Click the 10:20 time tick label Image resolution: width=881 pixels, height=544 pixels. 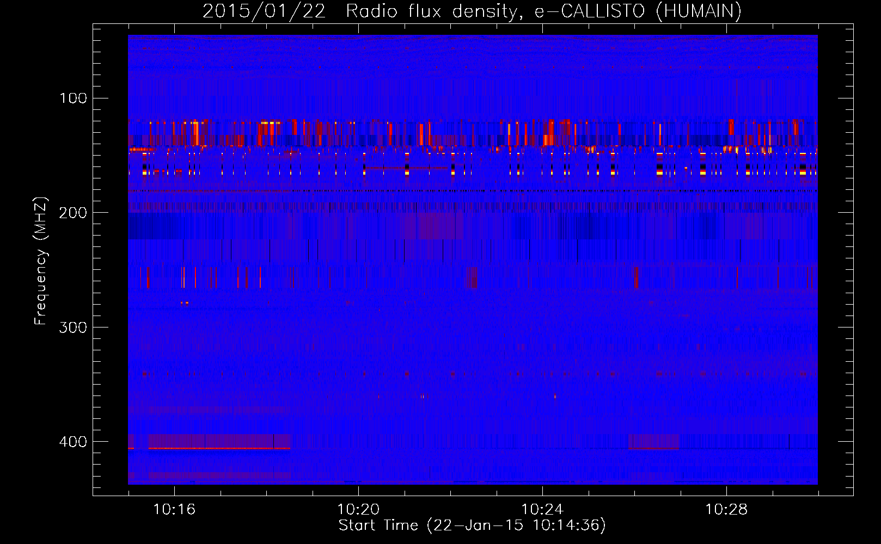pyautogui.click(x=358, y=510)
